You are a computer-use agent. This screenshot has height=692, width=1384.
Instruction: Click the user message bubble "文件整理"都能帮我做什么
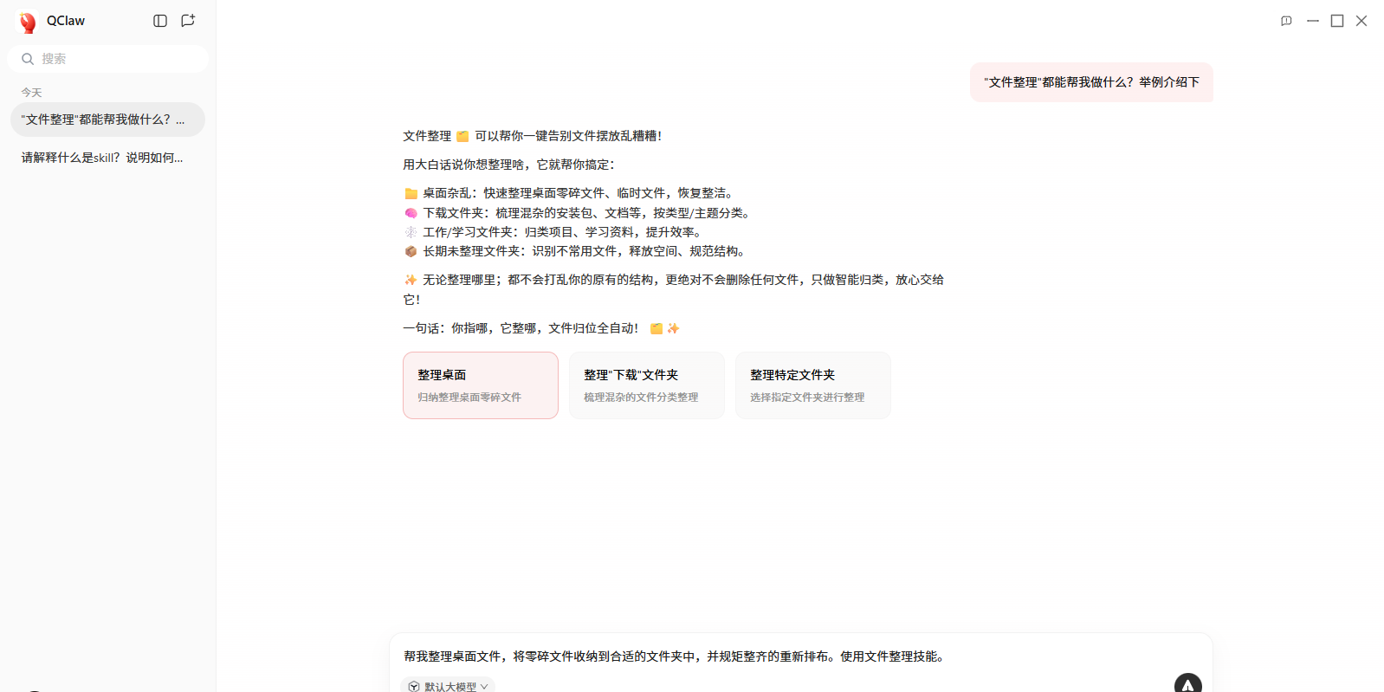(1091, 82)
